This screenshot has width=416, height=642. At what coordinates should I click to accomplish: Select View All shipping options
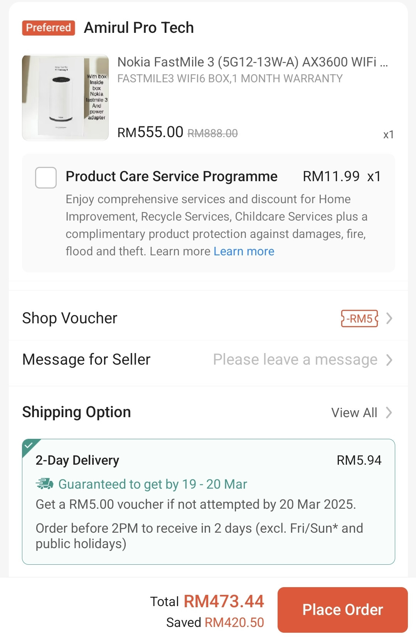pos(354,413)
